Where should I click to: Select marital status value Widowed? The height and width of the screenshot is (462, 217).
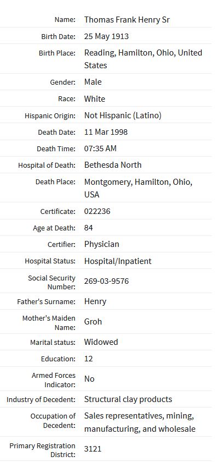coord(101,342)
